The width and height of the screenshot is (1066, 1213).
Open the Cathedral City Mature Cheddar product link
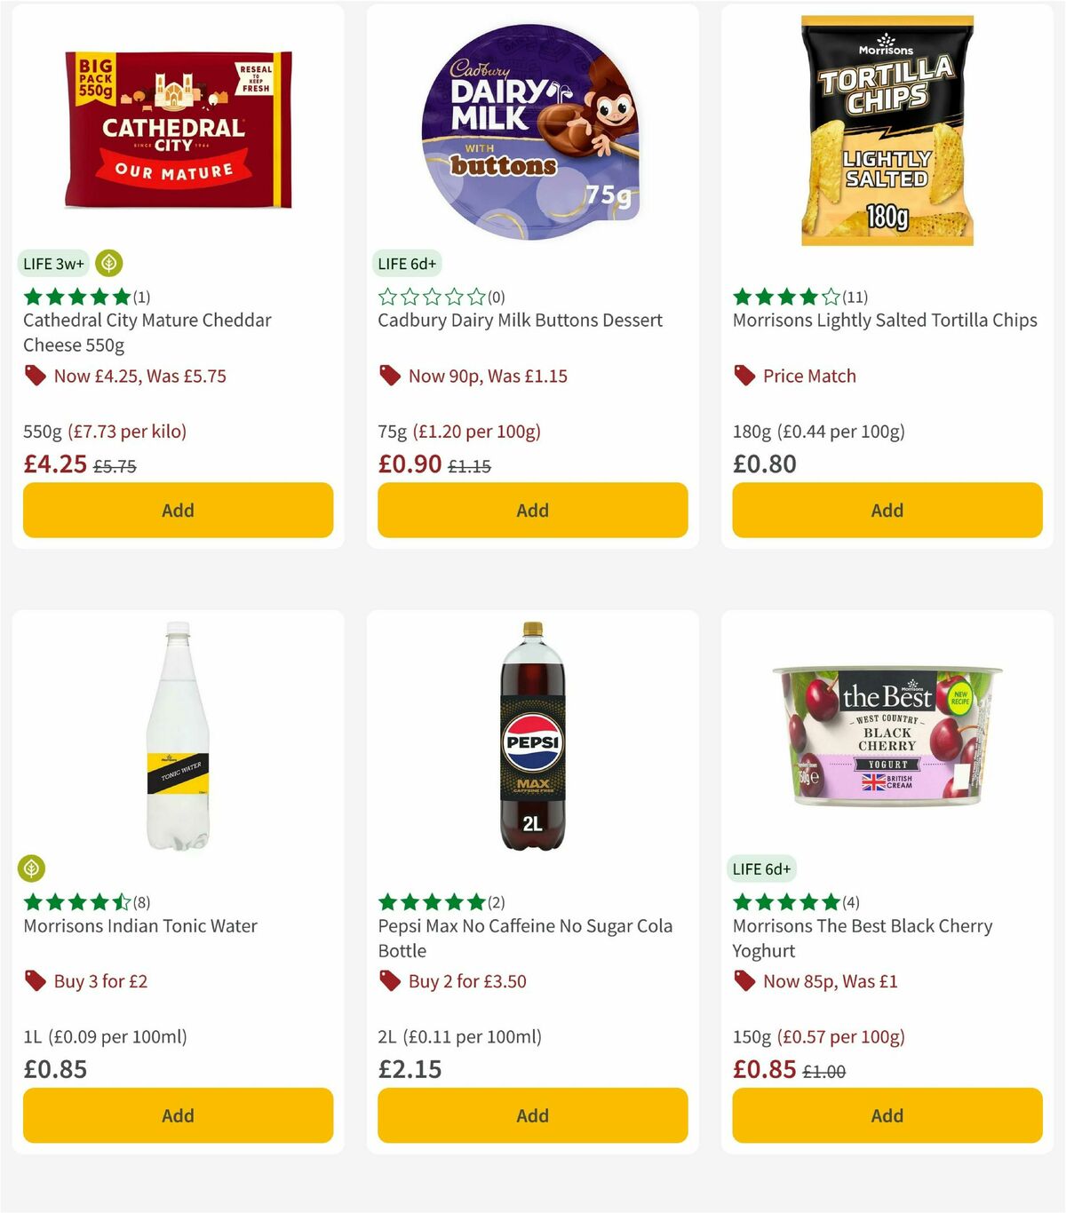point(147,332)
